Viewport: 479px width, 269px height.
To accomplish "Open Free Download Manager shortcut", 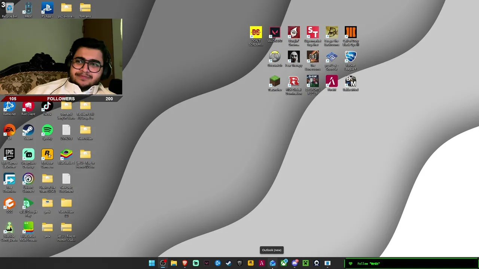I will click(9, 183).
